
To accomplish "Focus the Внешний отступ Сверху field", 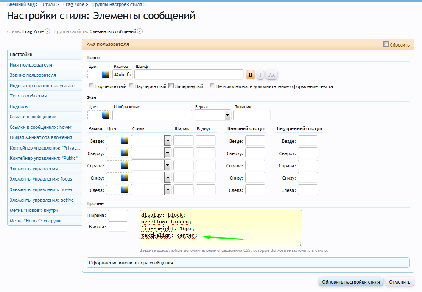I will coord(255,153).
